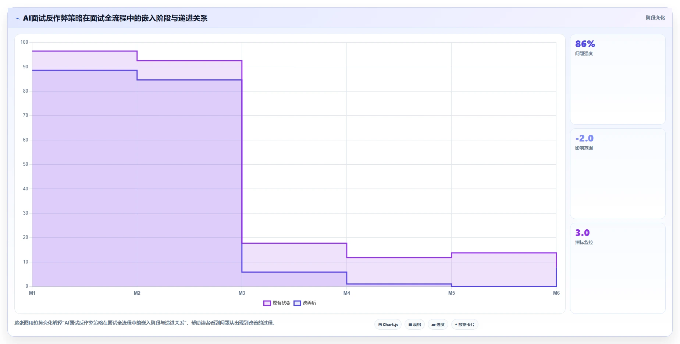Click the chart description text below the chart

click(x=145, y=323)
